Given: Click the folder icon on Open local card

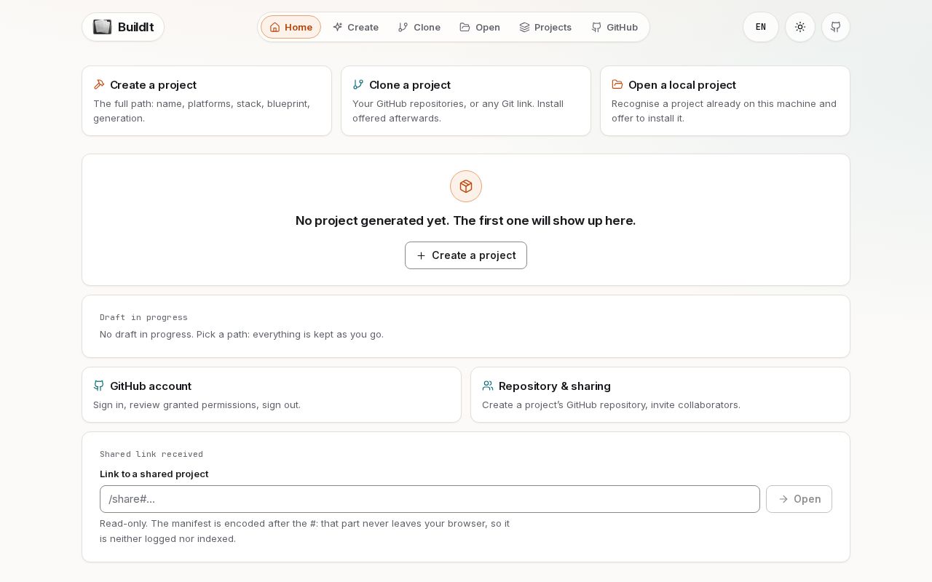Looking at the screenshot, I should 617,84.
